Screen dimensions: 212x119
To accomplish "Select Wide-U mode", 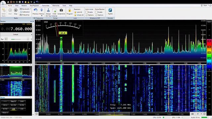I will click(x=5, y=112).
